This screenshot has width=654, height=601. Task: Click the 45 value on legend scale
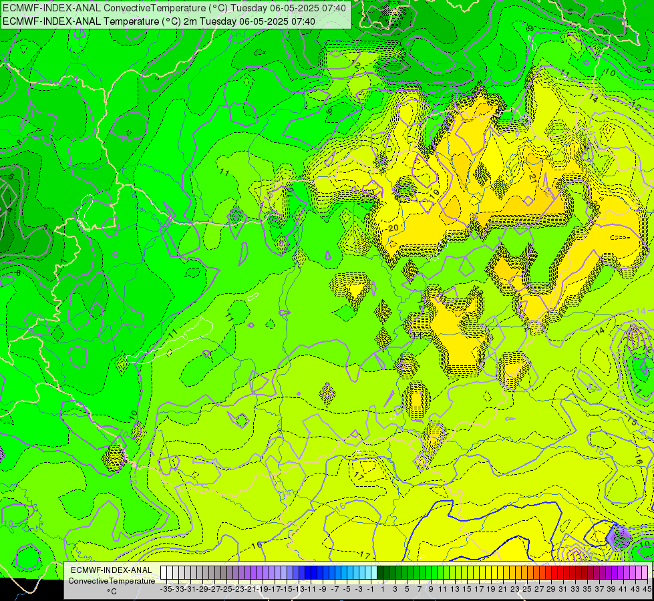647,589
